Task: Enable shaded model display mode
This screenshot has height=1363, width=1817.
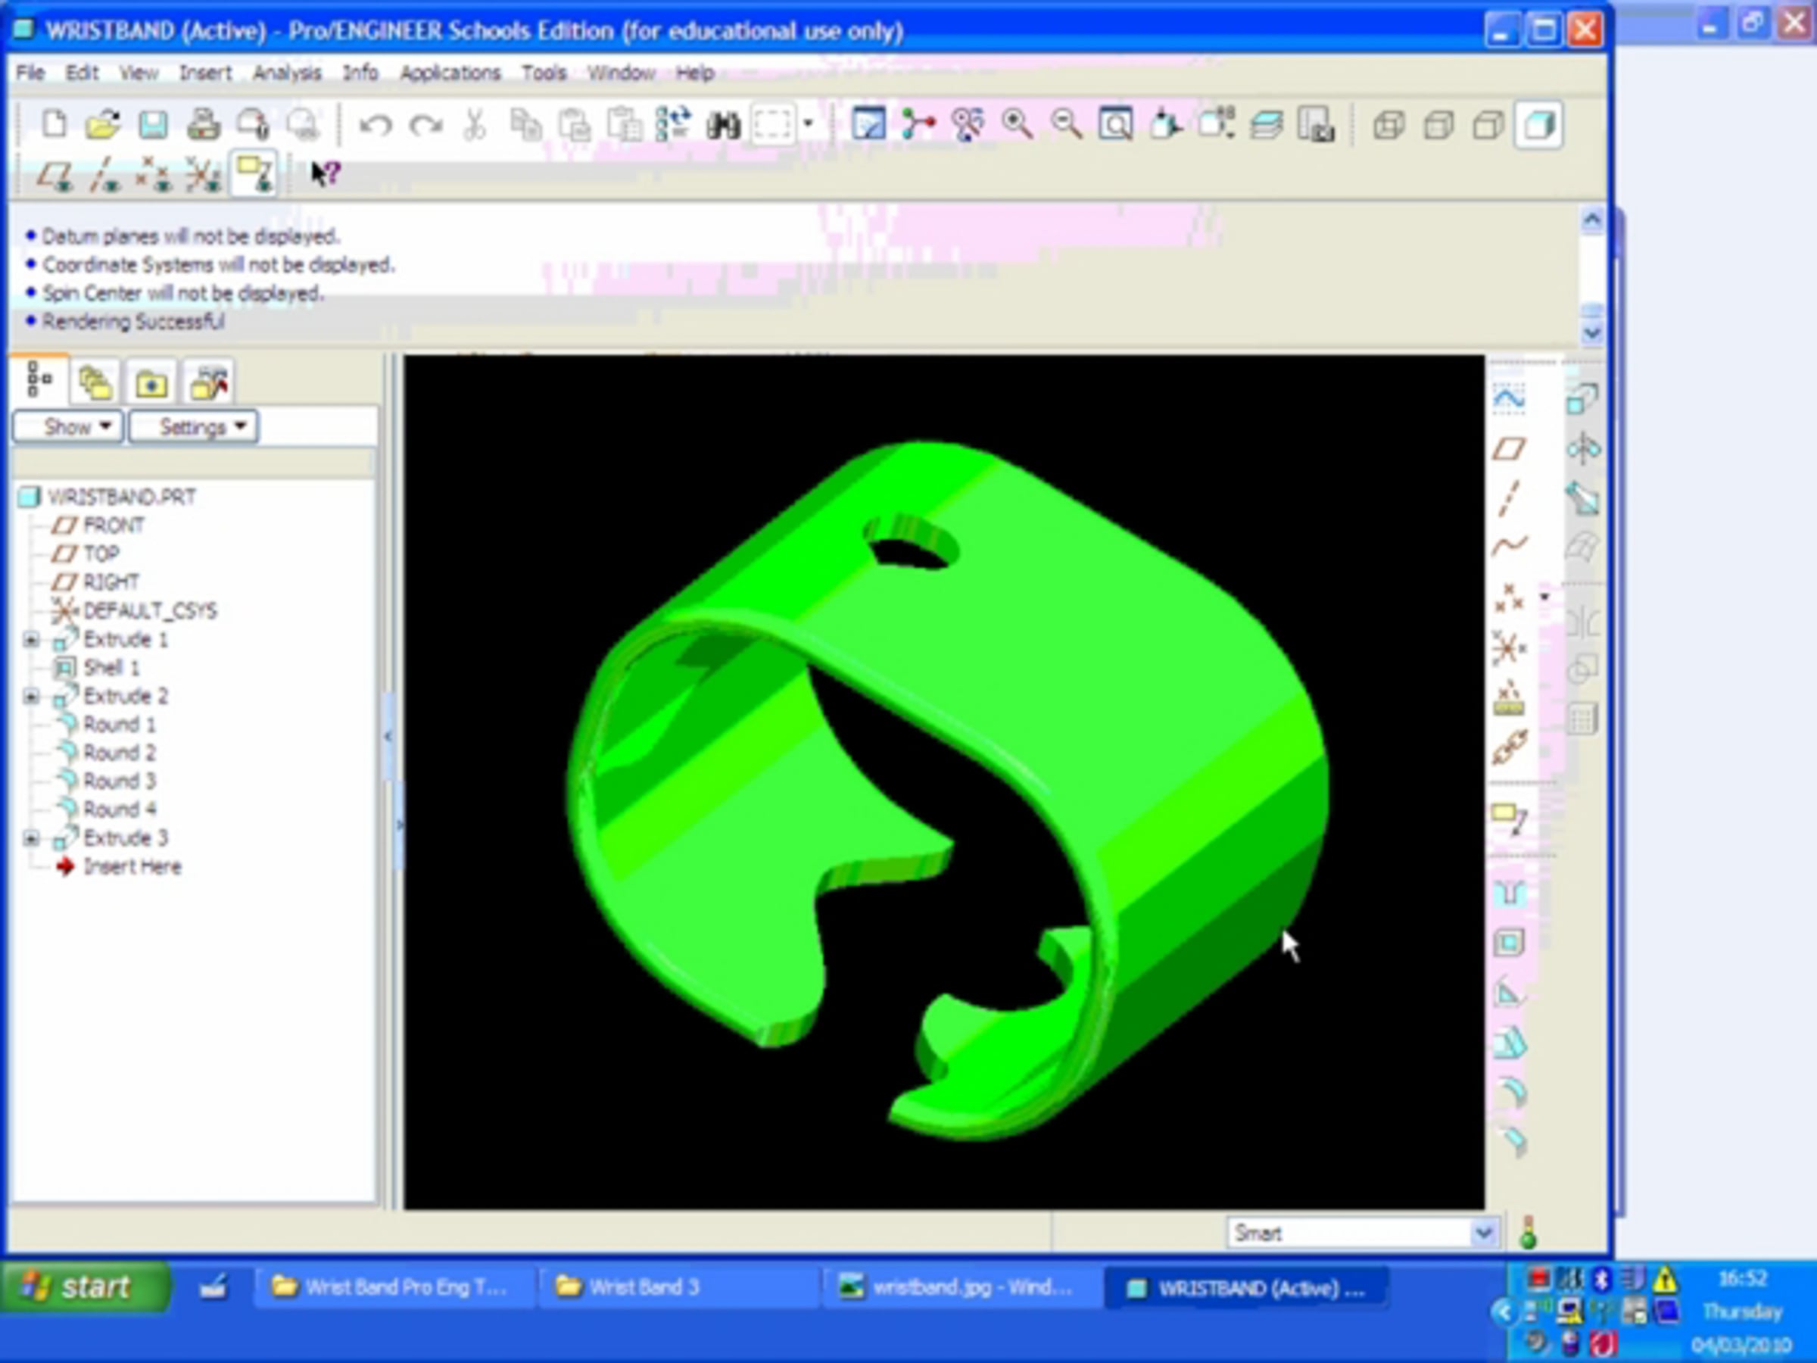Action: [x=1538, y=125]
